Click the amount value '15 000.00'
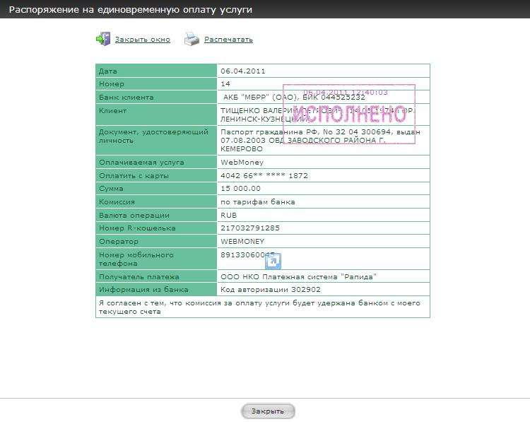 pos(241,188)
